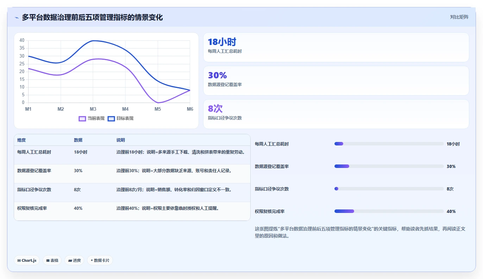Click the 维度 table column header
Viewport: 483px width, 279px height.
21,140
